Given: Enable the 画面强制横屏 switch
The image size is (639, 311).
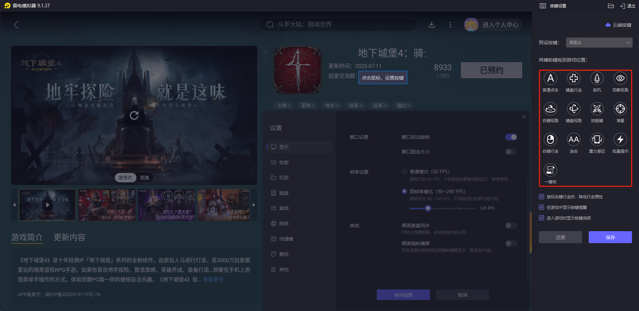Looking at the screenshot, I should coord(511,243).
